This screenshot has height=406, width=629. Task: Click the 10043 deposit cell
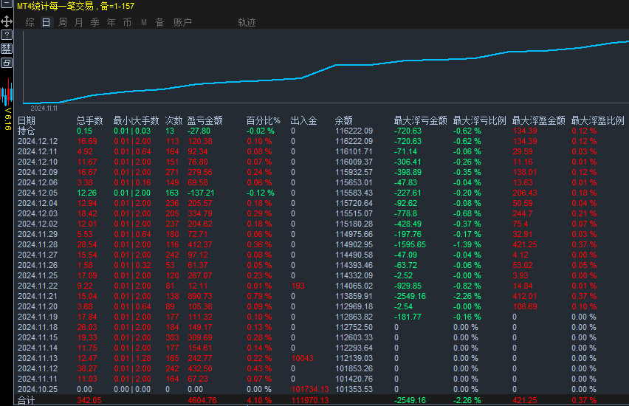303,358
